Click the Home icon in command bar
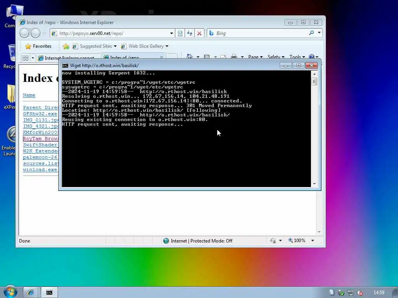398x298 pixels. click(x=190, y=56)
